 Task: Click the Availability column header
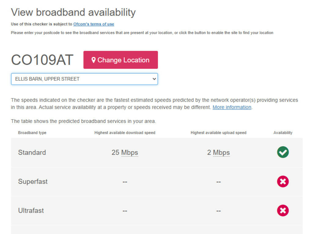point(283,133)
